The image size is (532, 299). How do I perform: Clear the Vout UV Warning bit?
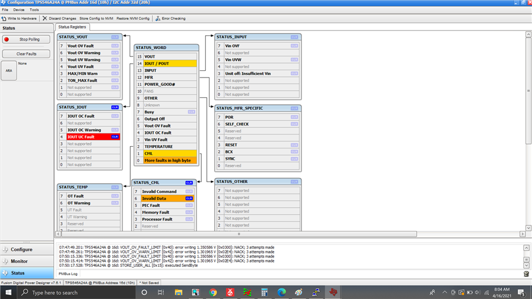pyautogui.click(x=115, y=60)
